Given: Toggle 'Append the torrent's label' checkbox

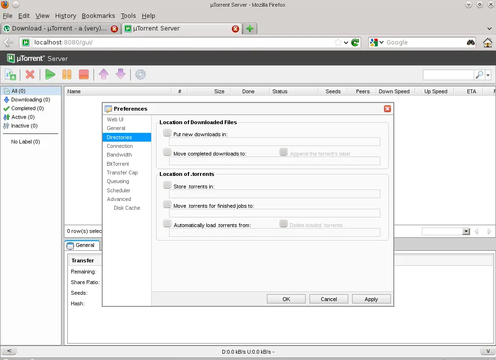Looking at the screenshot, I should [283, 152].
